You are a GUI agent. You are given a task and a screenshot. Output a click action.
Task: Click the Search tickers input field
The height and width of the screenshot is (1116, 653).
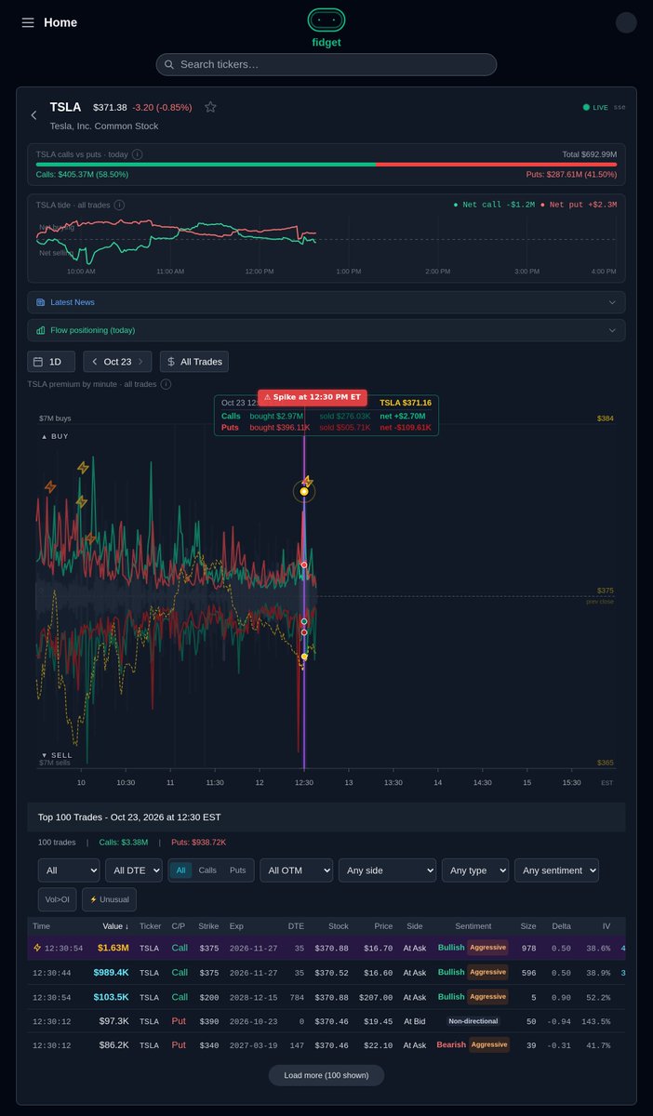(326, 64)
